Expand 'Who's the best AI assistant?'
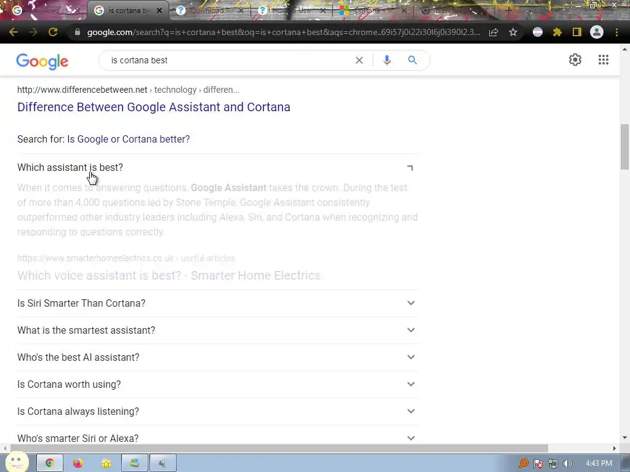This screenshot has width=630, height=472. (217, 357)
